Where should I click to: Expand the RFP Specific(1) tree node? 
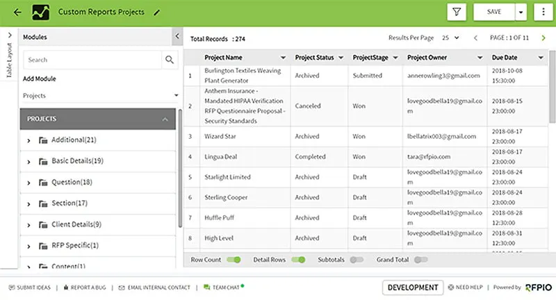coord(28,246)
